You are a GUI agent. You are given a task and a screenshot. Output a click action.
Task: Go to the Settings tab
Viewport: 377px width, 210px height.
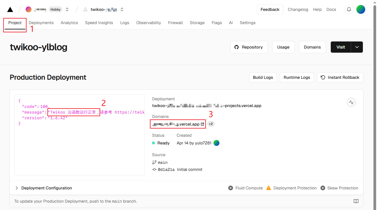247,23
